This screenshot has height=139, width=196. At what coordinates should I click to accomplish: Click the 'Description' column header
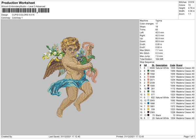point(161,65)
